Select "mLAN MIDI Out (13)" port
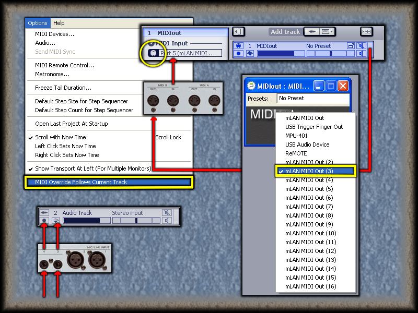The width and height of the screenshot is (418, 313). (316, 260)
